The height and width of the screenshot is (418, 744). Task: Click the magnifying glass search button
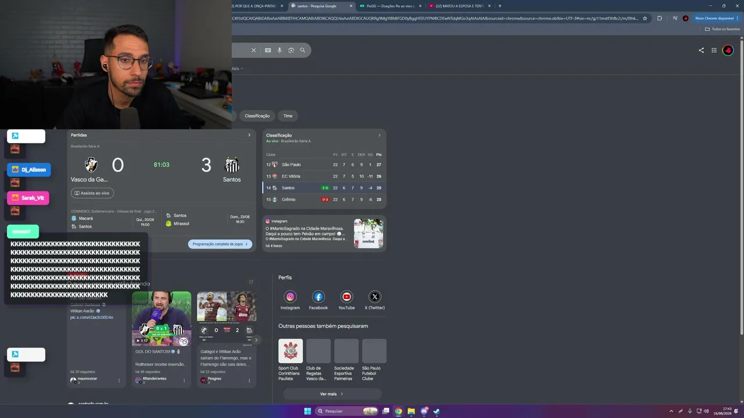(x=303, y=51)
